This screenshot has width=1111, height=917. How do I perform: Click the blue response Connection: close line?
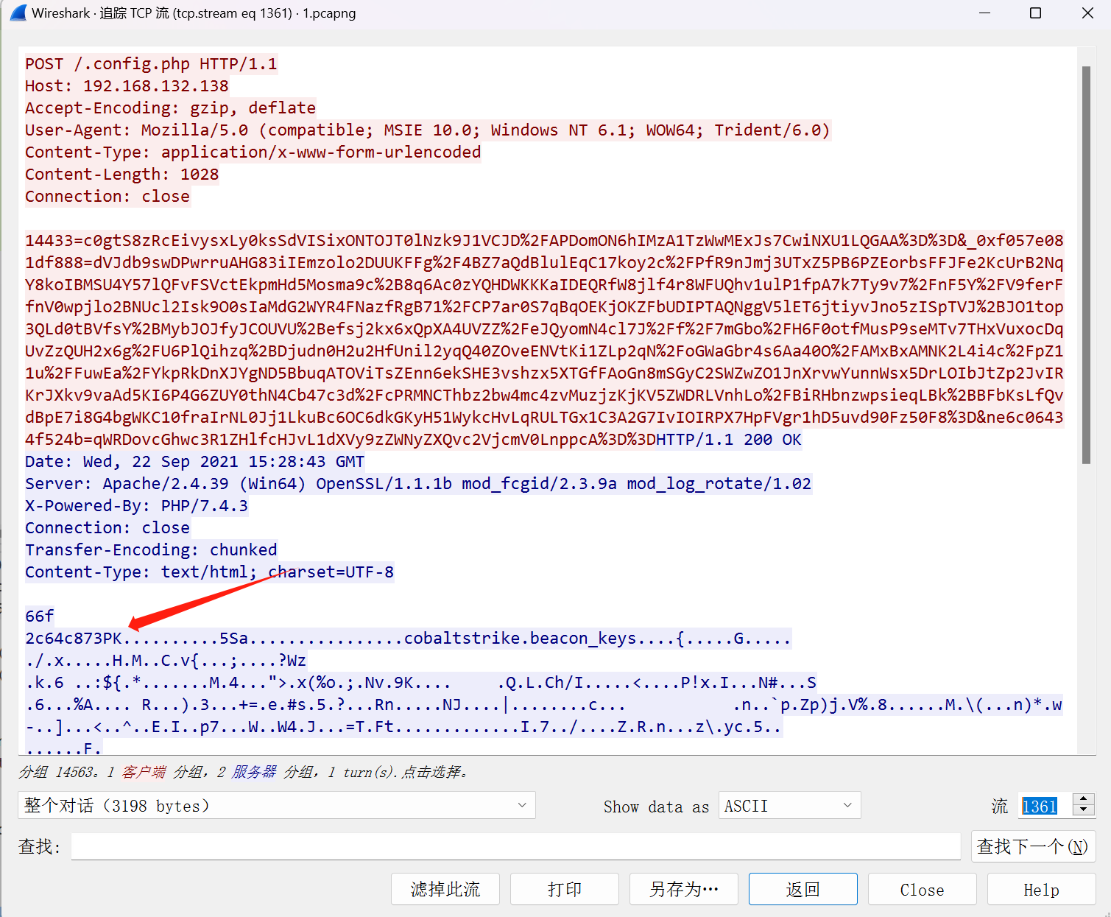[107, 528]
